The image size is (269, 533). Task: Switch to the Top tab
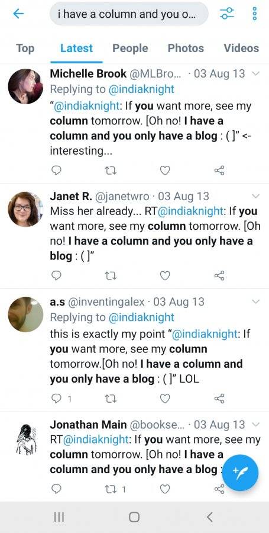25,49
